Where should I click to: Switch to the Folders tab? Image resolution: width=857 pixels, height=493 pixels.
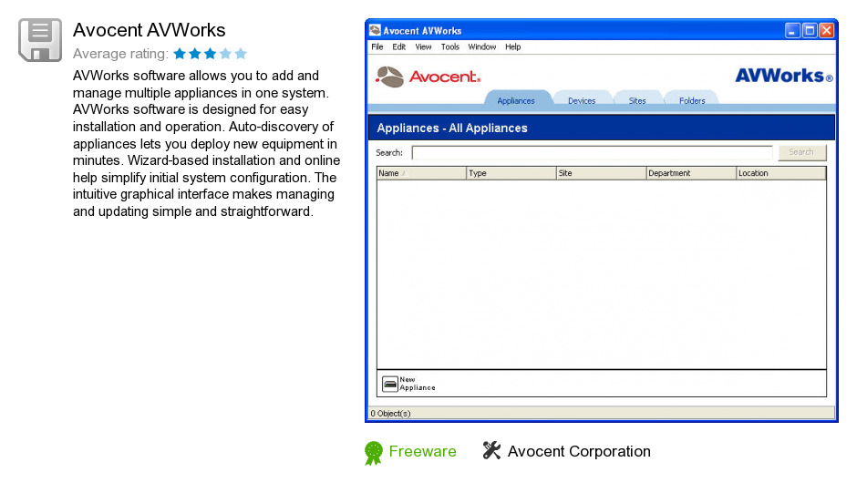(692, 100)
